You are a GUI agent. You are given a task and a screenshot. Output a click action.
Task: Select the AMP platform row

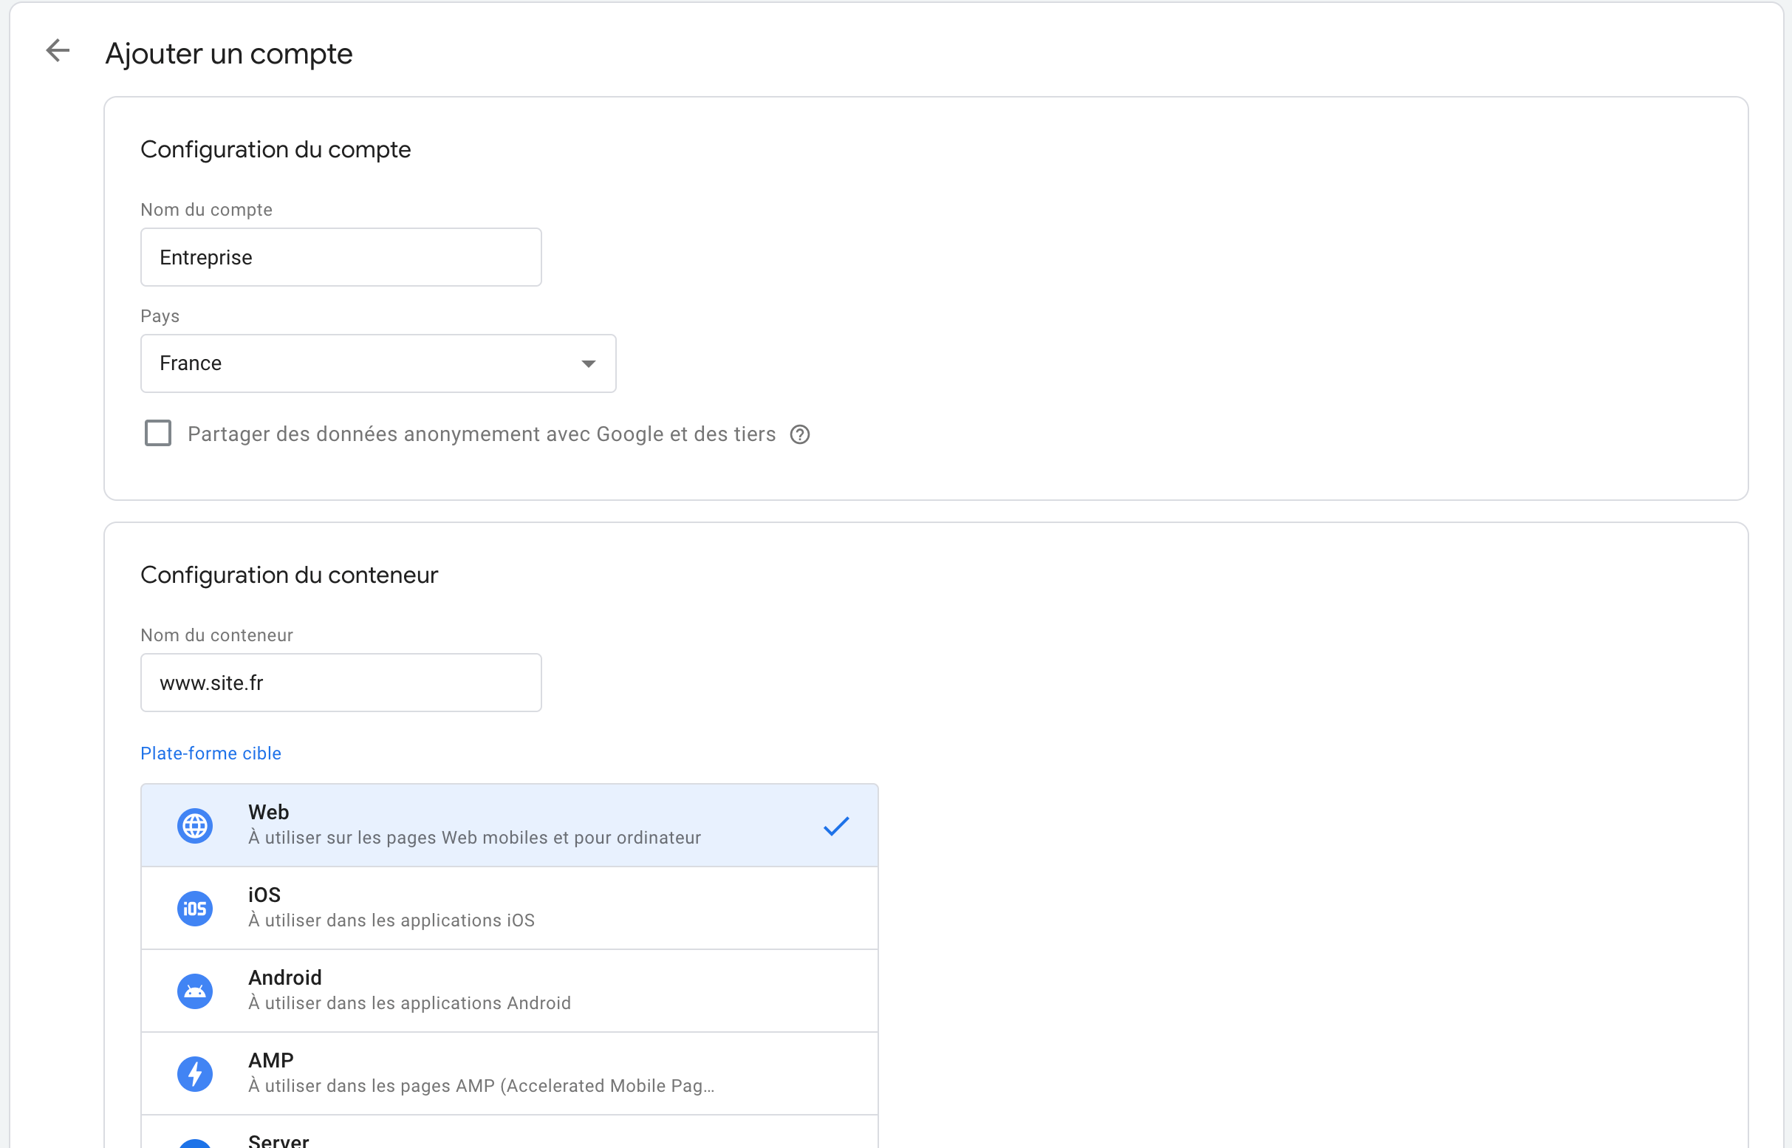(x=509, y=1073)
